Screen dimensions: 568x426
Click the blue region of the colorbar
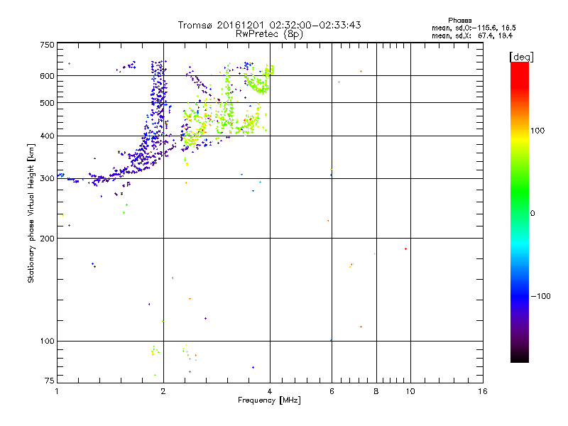[x=519, y=291]
